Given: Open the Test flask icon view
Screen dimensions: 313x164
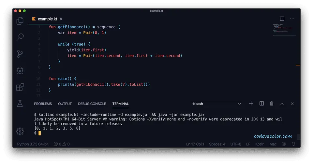Looking at the screenshot, I should (x=20, y=103).
